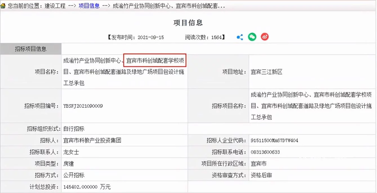
Task: Click the tender number YBSFJ2021090009
Action: pos(83,106)
